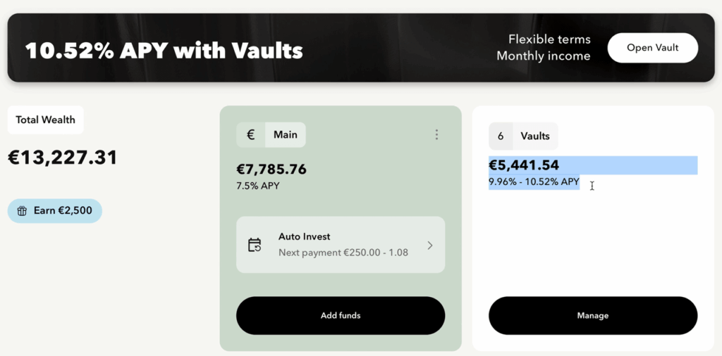Open the three-dot menu on Main card
This screenshot has height=356, width=722.
(x=436, y=134)
